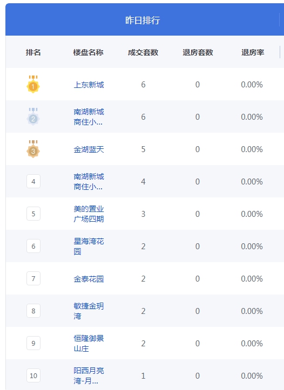Open the 恒隆御景山庄 property link
Screen dimensions: 284x390
89,343
